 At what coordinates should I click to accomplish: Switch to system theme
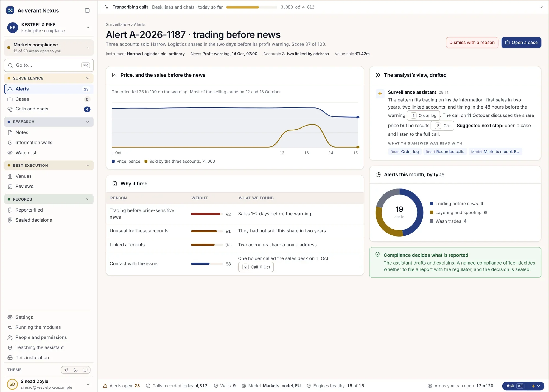pos(85,370)
